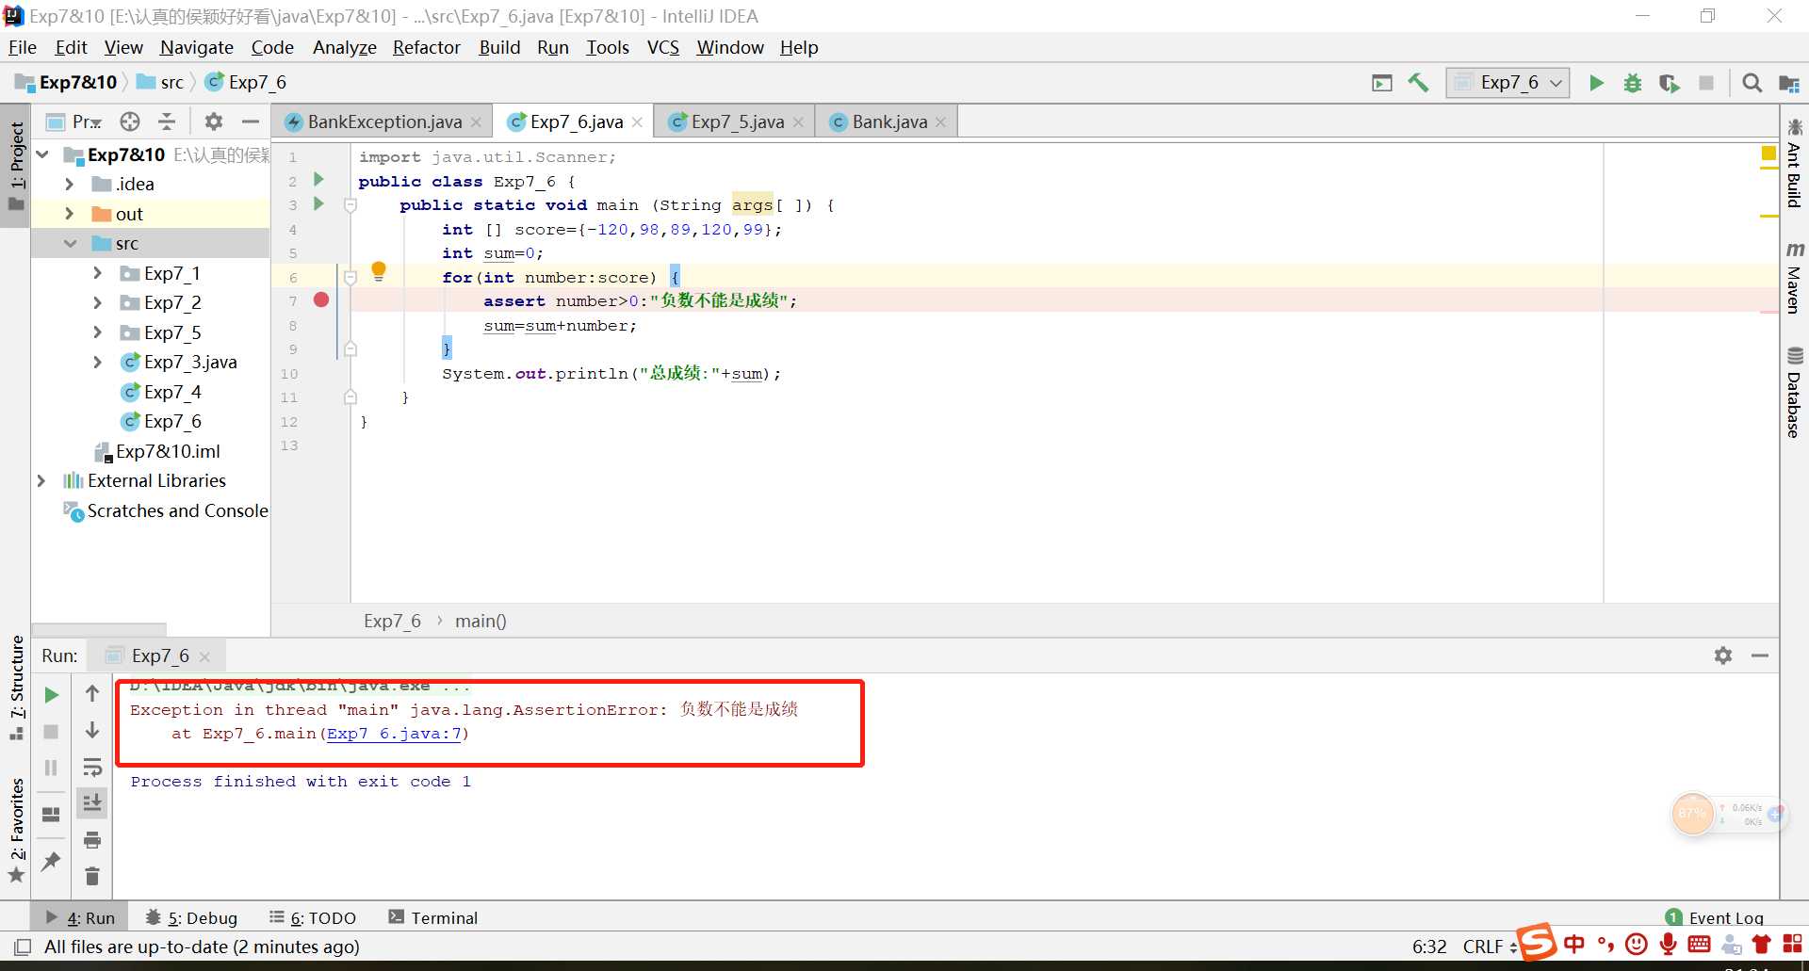Click the run gutter arrow on line 3
This screenshot has height=971, width=1809.
[x=318, y=204]
